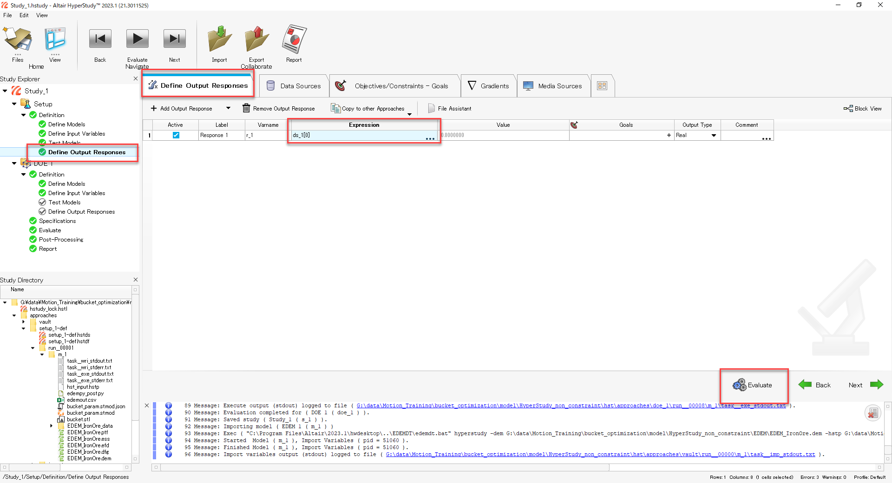Open the Output Type Real dropdown
Image resolution: width=892 pixels, height=483 pixels.
coord(714,135)
